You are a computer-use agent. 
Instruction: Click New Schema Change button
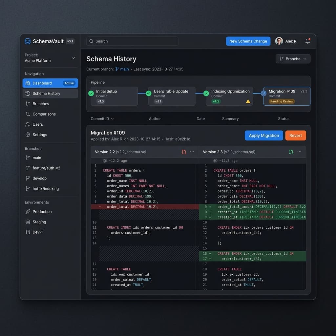point(248,41)
